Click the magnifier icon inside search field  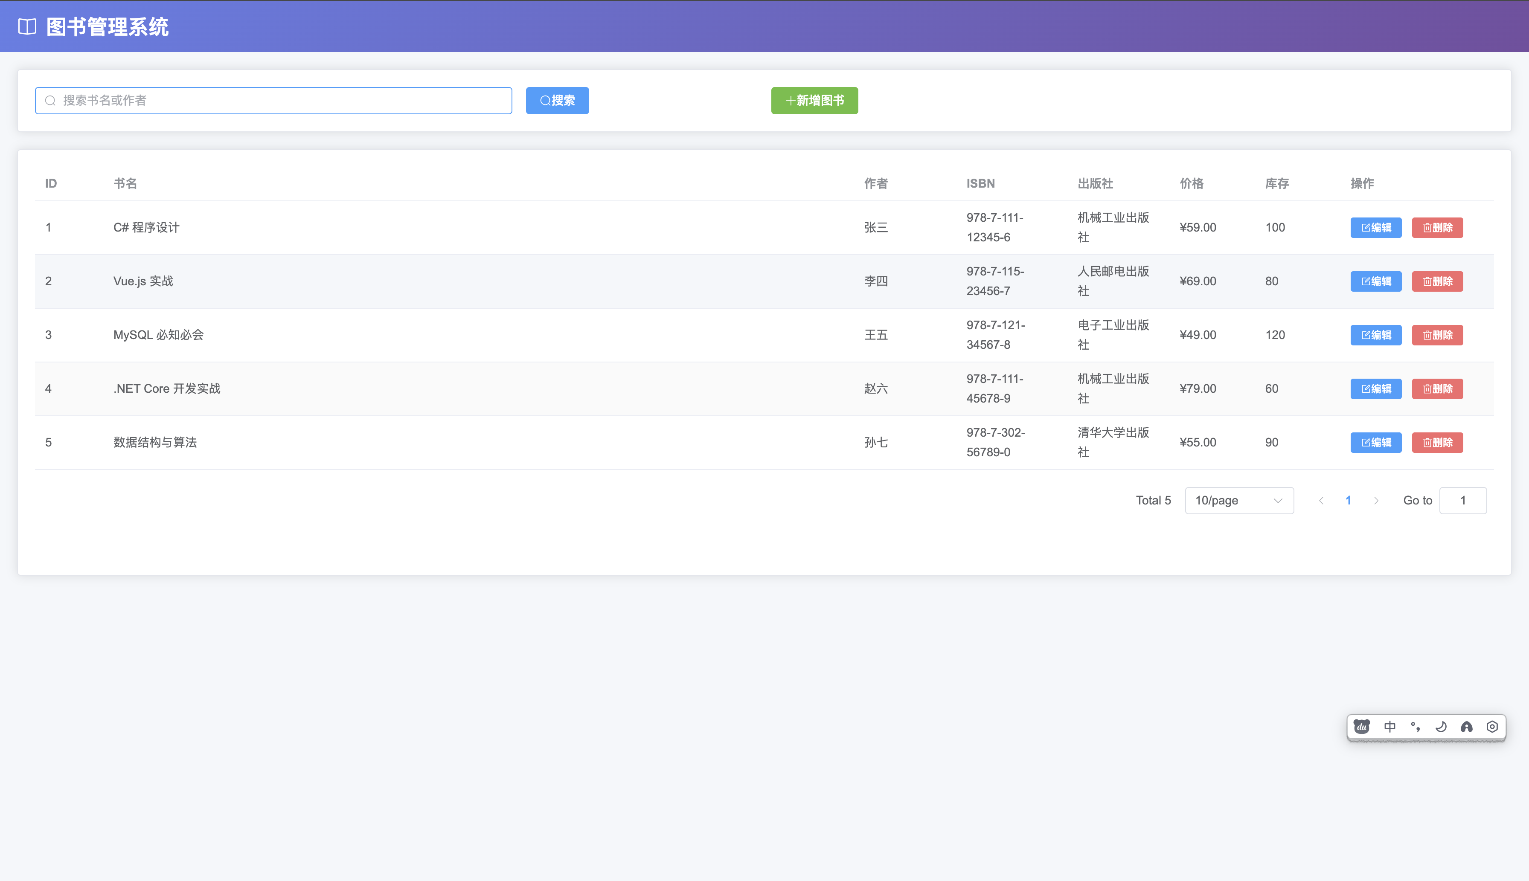point(50,101)
